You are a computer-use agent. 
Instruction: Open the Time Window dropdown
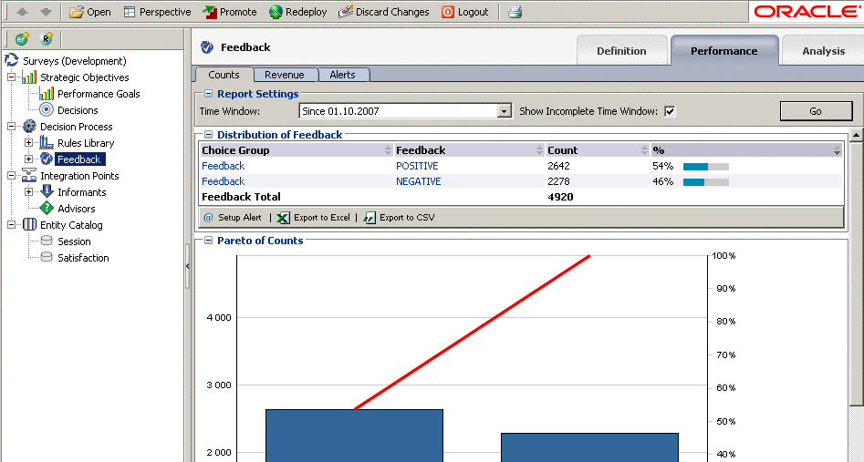504,111
